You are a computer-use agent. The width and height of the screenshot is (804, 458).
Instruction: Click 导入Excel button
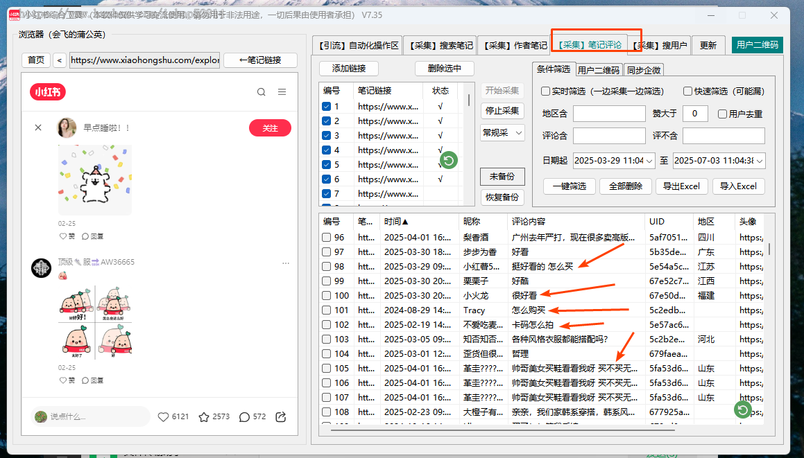[x=738, y=186]
